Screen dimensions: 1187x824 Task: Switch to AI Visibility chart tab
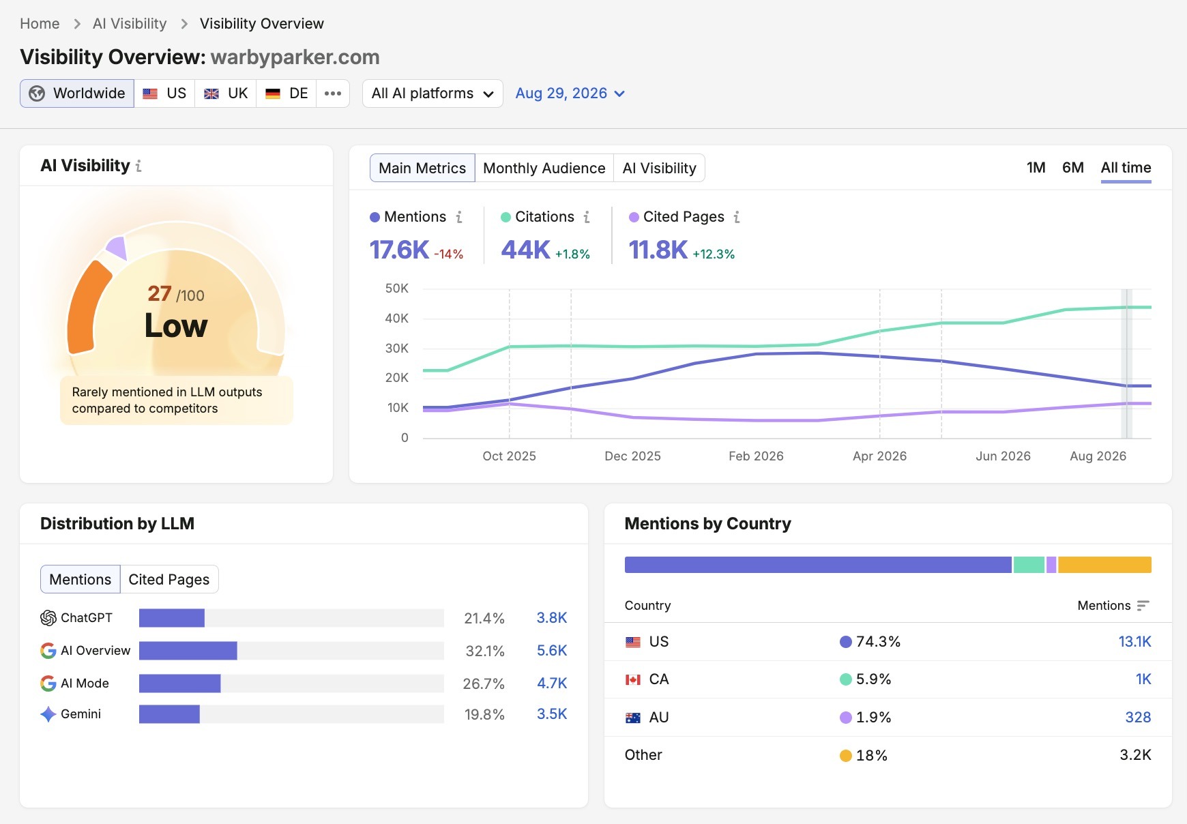pyautogui.click(x=659, y=168)
